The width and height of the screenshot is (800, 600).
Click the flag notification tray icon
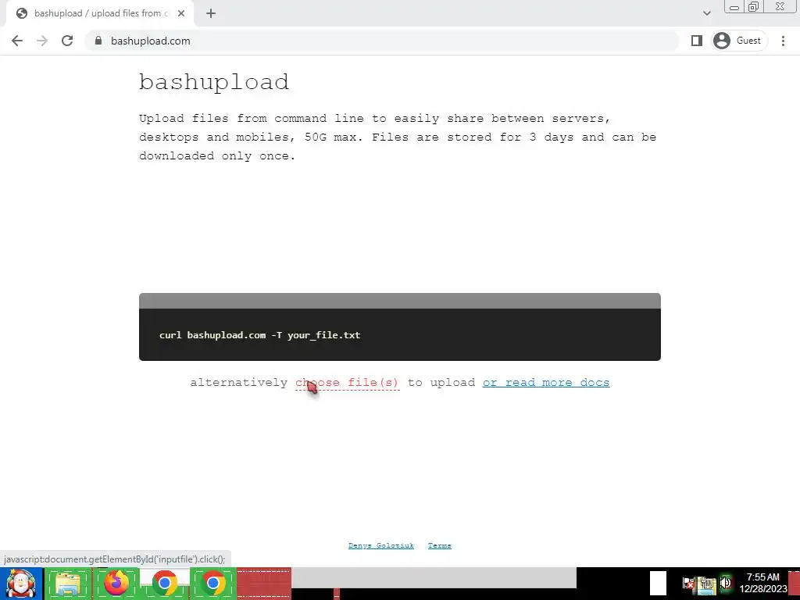click(688, 583)
